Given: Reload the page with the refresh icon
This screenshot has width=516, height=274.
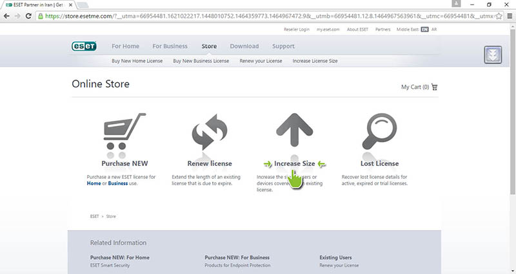Looking at the screenshot, I should [x=28, y=15].
